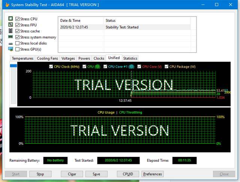The height and width of the screenshot is (182, 240).
Task: Open the Preferences dialog
Action: click(x=153, y=174)
